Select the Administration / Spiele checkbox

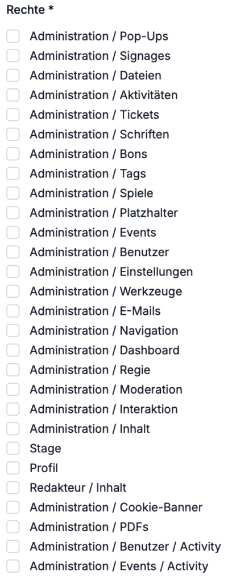13,193
